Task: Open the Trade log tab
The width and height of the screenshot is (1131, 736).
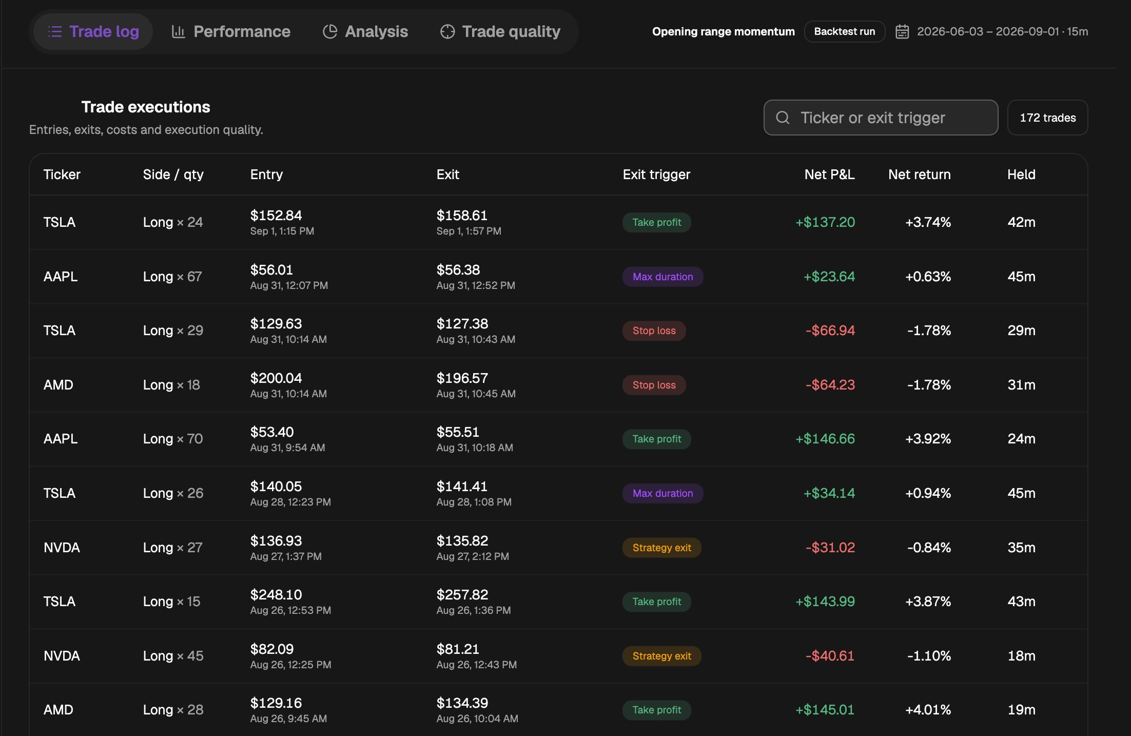Action: (x=93, y=31)
